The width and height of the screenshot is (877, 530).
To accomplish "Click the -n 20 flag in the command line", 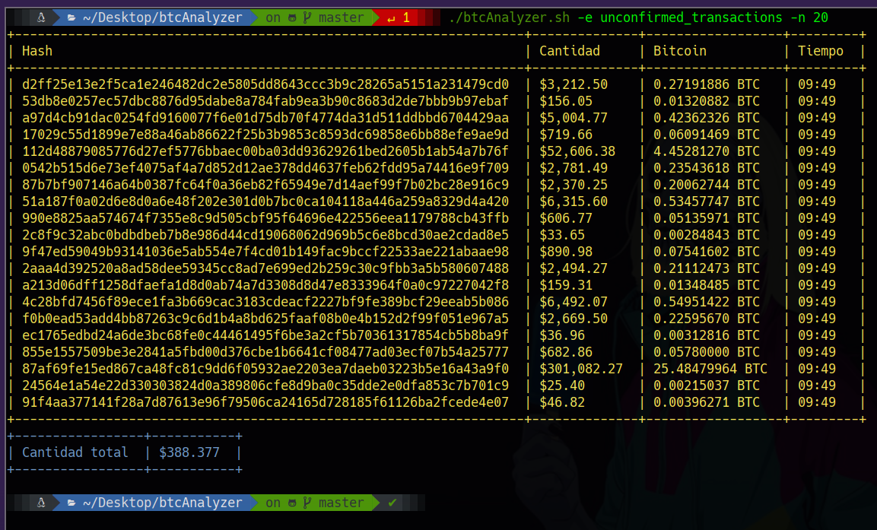I will click(x=809, y=18).
